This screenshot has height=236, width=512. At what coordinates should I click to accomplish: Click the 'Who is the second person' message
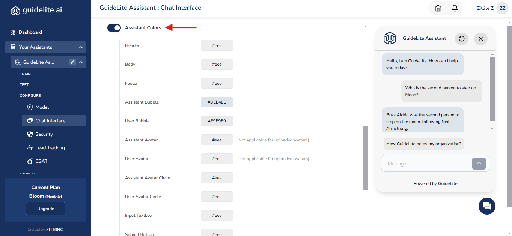tap(442, 91)
